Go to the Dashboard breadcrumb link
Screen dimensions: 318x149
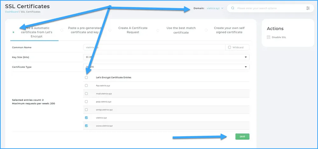pyautogui.click(x=12, y=12)
